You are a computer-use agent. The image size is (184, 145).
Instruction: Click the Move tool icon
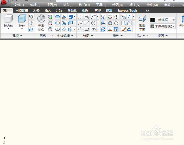tap(116, 17)
